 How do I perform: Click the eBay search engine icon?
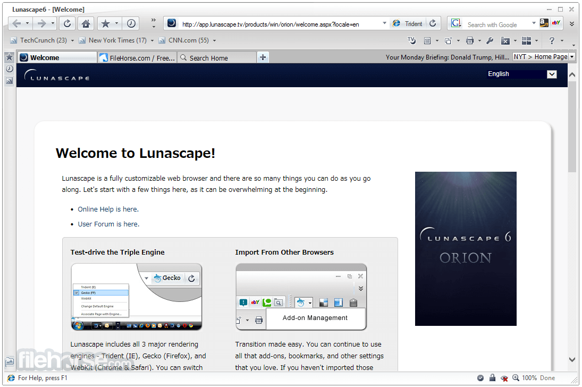(x=556, y=23)
